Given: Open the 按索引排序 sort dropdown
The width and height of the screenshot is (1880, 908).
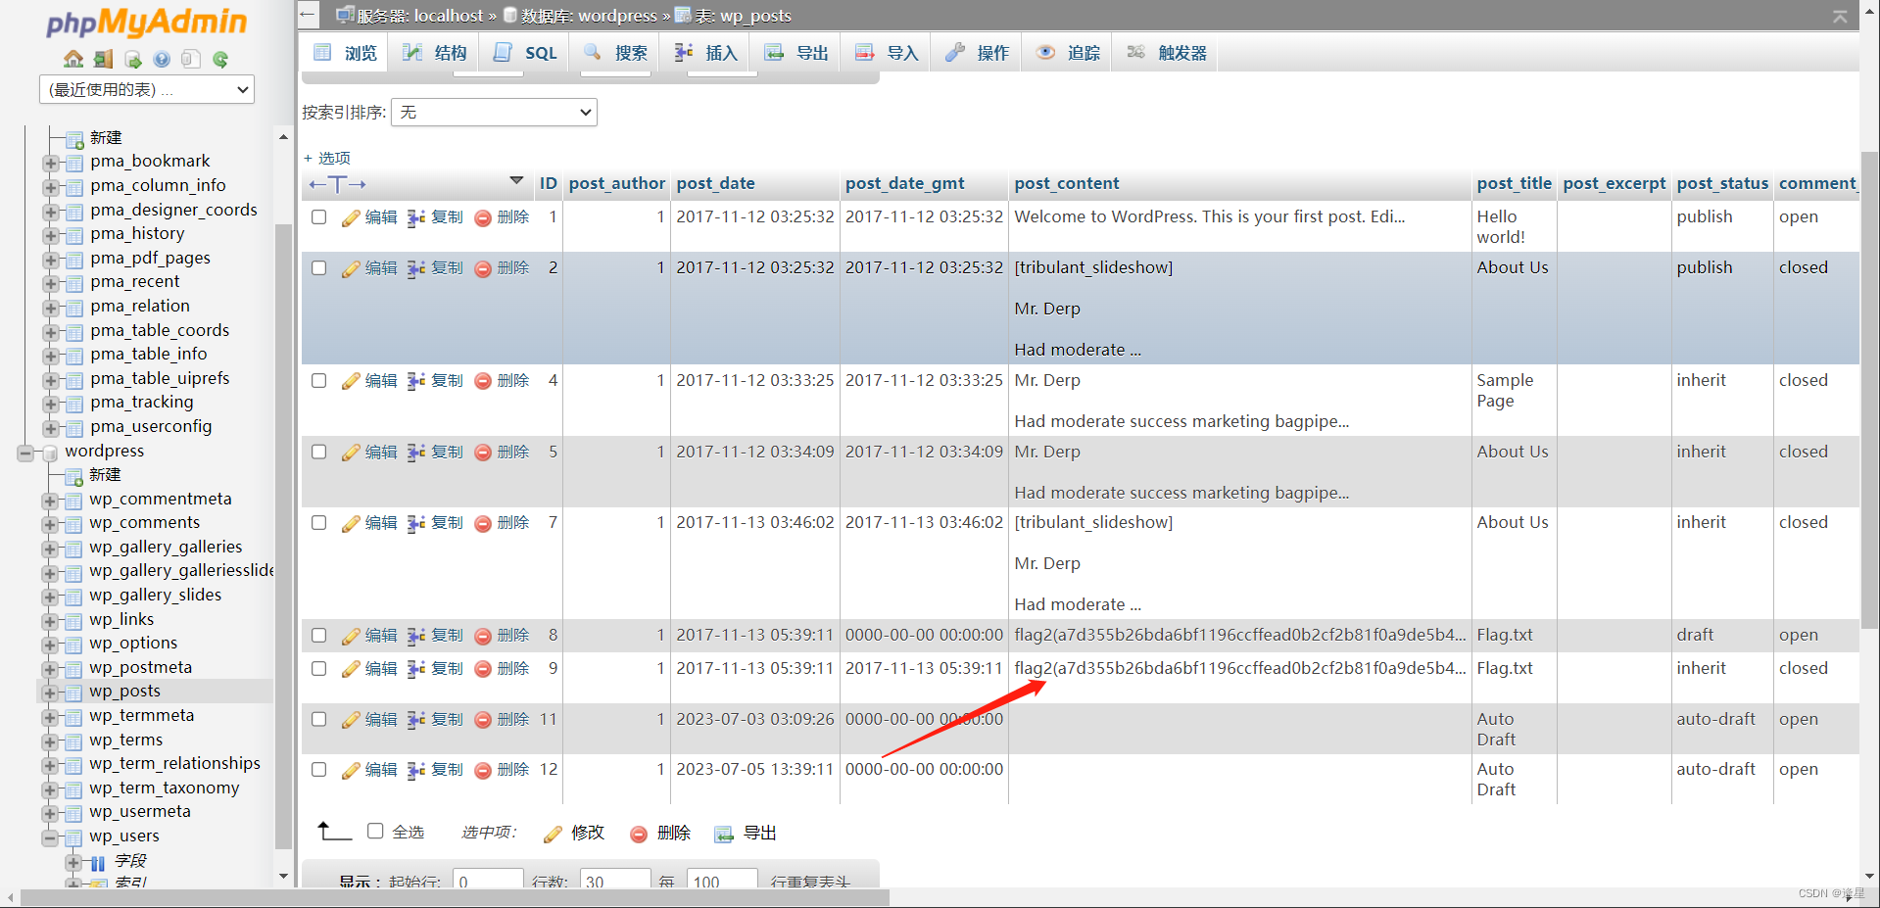Looking at the screenshot, I should tap(494, 112).
